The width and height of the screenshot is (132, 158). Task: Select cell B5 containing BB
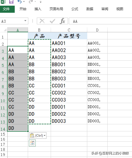39,64
